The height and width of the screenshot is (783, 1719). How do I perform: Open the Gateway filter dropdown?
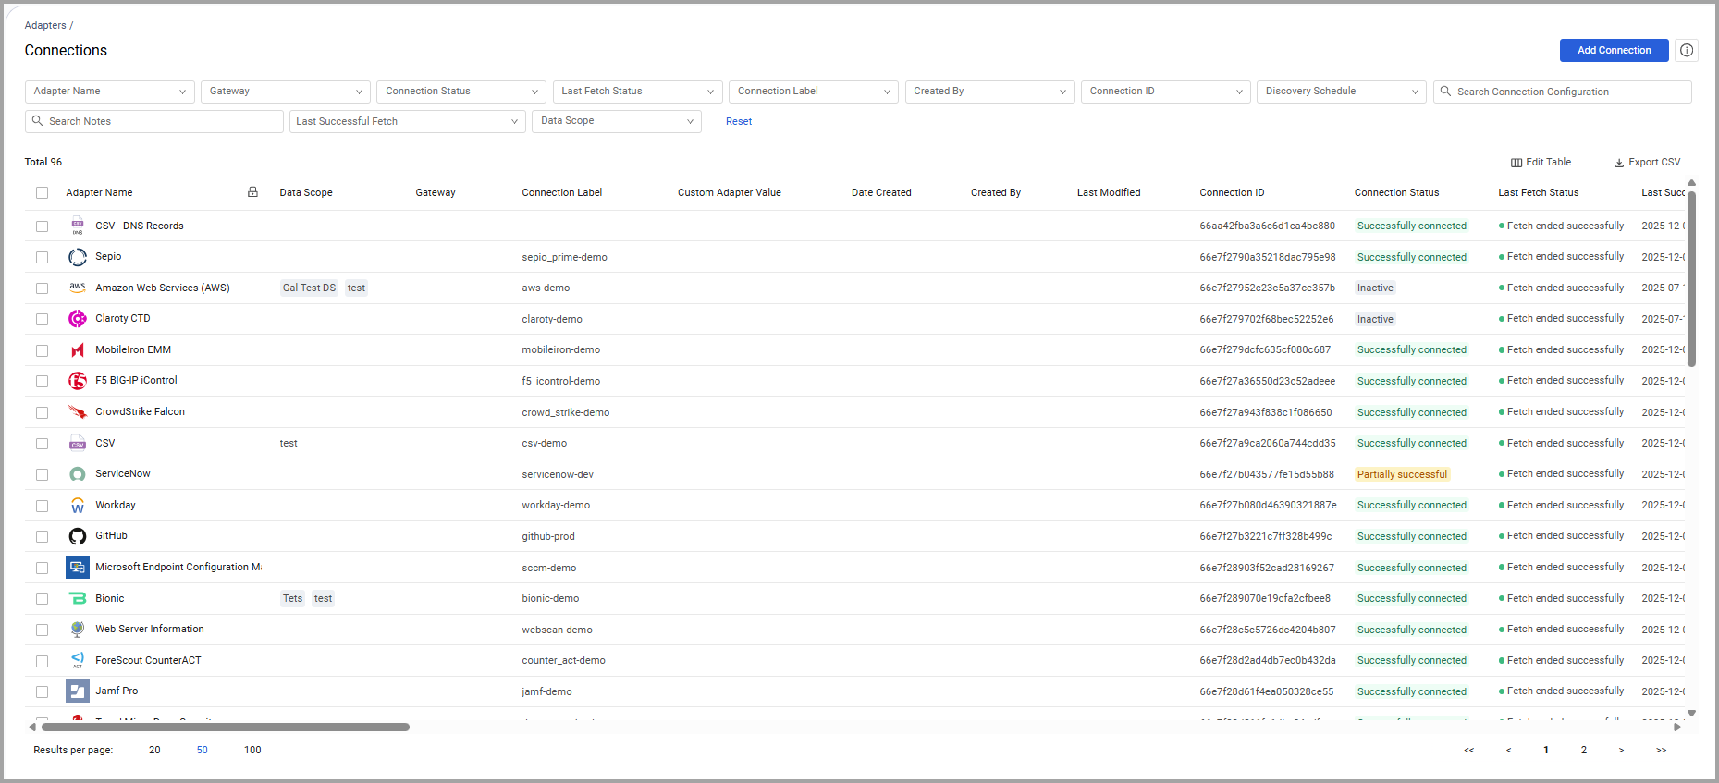pyautogui.click(x=285, y=92)
